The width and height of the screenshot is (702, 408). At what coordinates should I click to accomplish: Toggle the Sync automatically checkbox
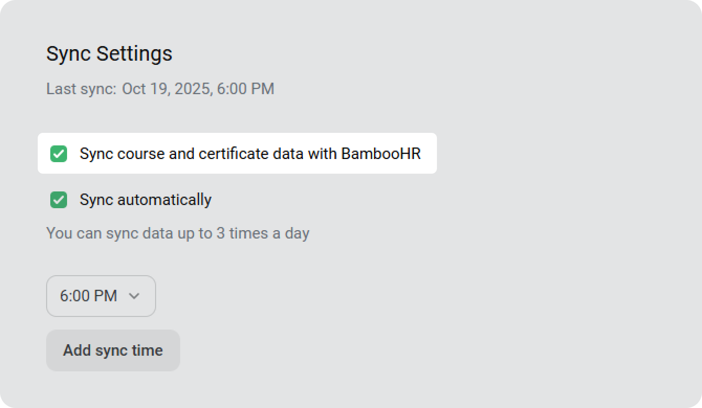pyautogui.click(x=59, y=200)
